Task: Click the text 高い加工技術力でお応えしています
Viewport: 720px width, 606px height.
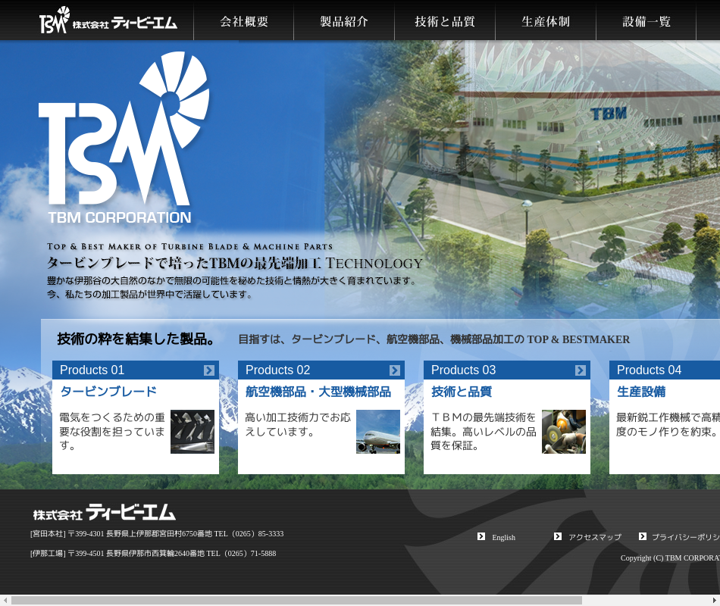Action: coord(298,424)
